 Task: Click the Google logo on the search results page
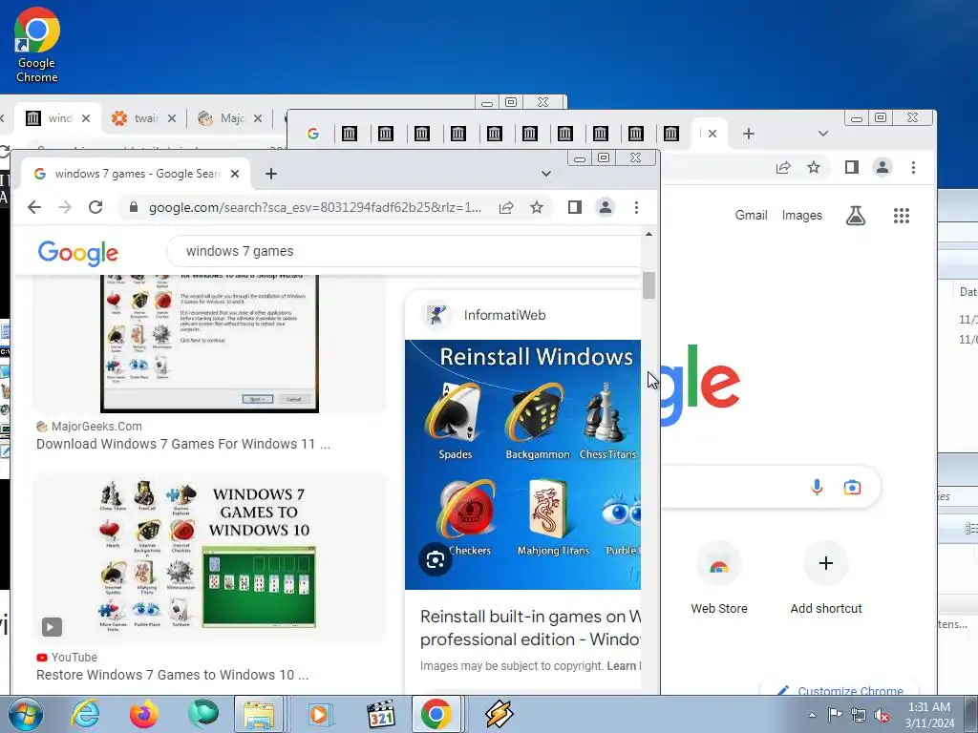pyautogui.click(x=78, y=252)
